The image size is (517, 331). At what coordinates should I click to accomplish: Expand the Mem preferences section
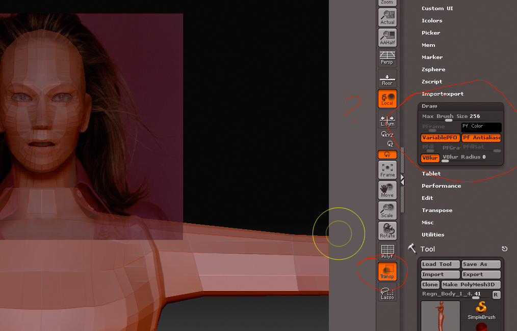pyautogui.click(x=428, y=45)
